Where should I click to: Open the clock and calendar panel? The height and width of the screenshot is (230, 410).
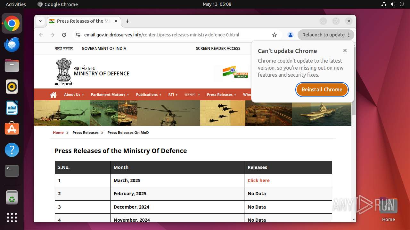point(217,4)
